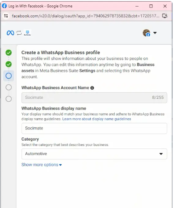Select the current blue-outlined step
Screen dimensions: 174x208
[9, 76]
